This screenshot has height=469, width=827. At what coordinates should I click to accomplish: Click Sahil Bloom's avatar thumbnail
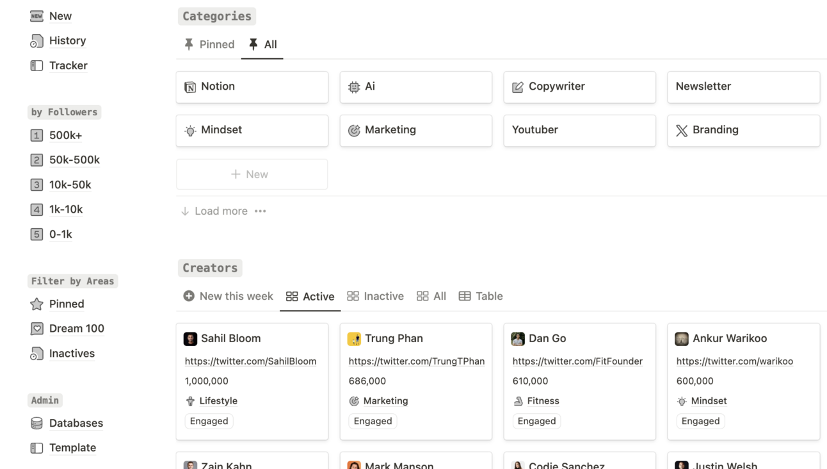pyautogui.click(x=190, y=339)
